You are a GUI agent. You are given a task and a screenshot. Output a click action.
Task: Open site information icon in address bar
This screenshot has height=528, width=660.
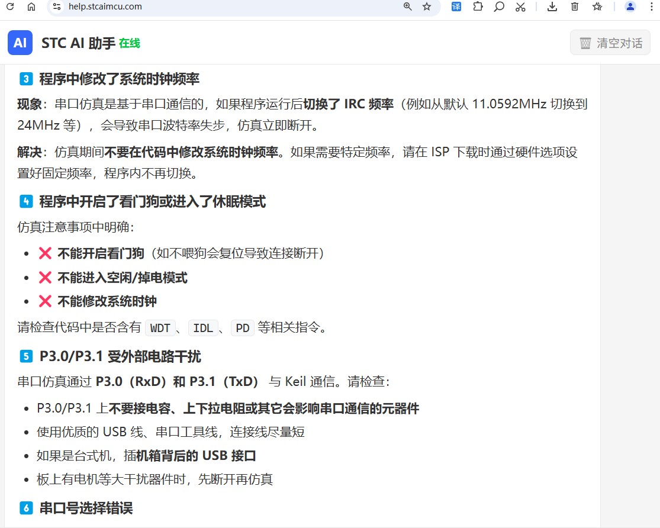coord(57,7)
